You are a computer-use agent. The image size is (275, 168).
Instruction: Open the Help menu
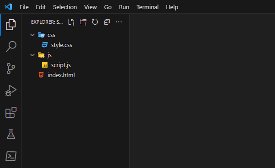coord(172,7)
